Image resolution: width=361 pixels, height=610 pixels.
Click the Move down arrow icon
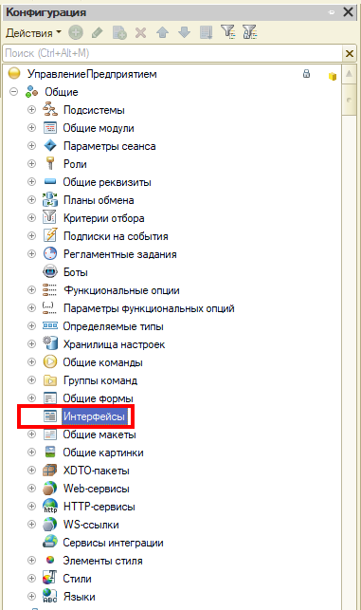point(184,32)
